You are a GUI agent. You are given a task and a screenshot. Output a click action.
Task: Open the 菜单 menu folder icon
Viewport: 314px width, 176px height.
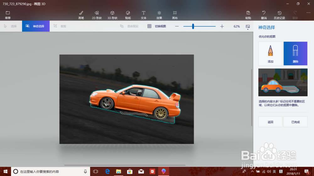(x=8, y=15)
